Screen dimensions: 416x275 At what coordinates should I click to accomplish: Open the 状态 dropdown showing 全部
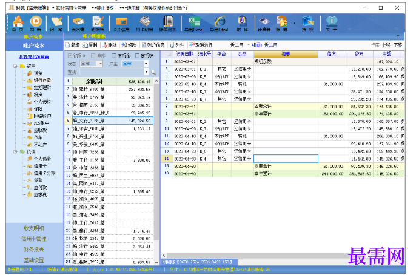tap(91, 64)
